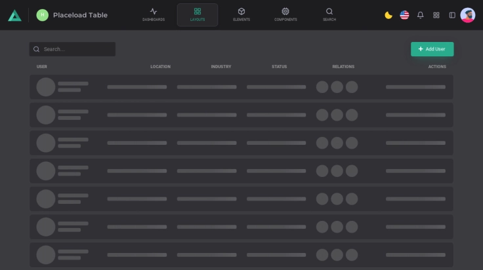
Task: Click the Industry column header
Action: [x=221, y=67]
